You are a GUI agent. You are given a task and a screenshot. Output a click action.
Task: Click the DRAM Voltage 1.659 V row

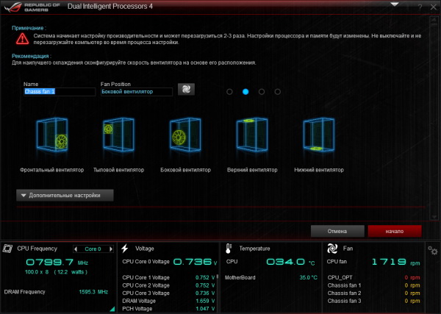[168, 301]
